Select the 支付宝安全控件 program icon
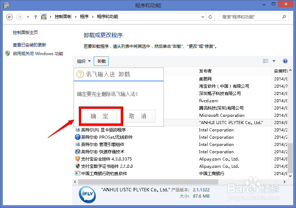This screenshot has height=208, width=296. click(x=78, y=159)
